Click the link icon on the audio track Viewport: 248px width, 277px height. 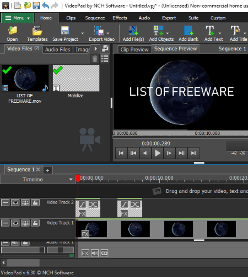point(104,253)
